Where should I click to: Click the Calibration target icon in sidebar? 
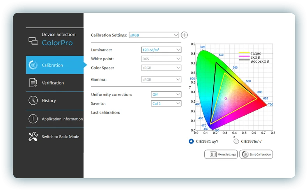point(33,65)
